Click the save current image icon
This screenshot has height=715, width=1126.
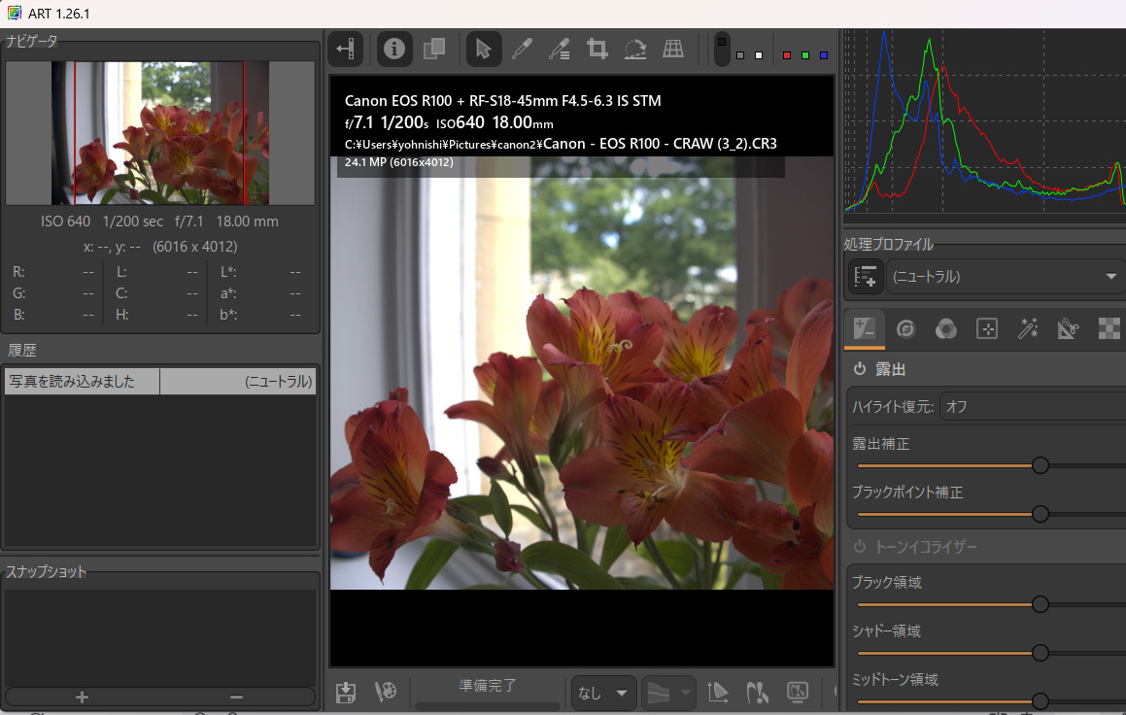345,691
